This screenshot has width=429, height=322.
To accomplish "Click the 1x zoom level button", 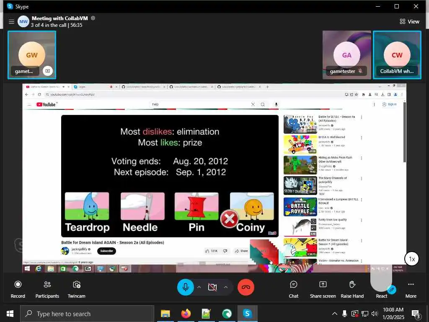I will click(412, 259).
